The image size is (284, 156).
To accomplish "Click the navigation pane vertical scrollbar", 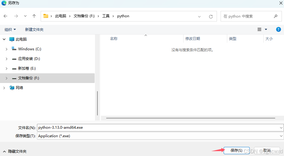I will coord(97,103).
